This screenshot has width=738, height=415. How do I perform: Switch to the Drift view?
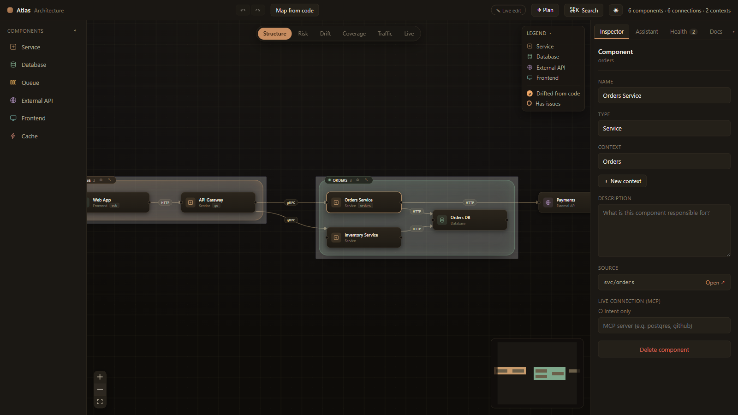pos(325,34)
